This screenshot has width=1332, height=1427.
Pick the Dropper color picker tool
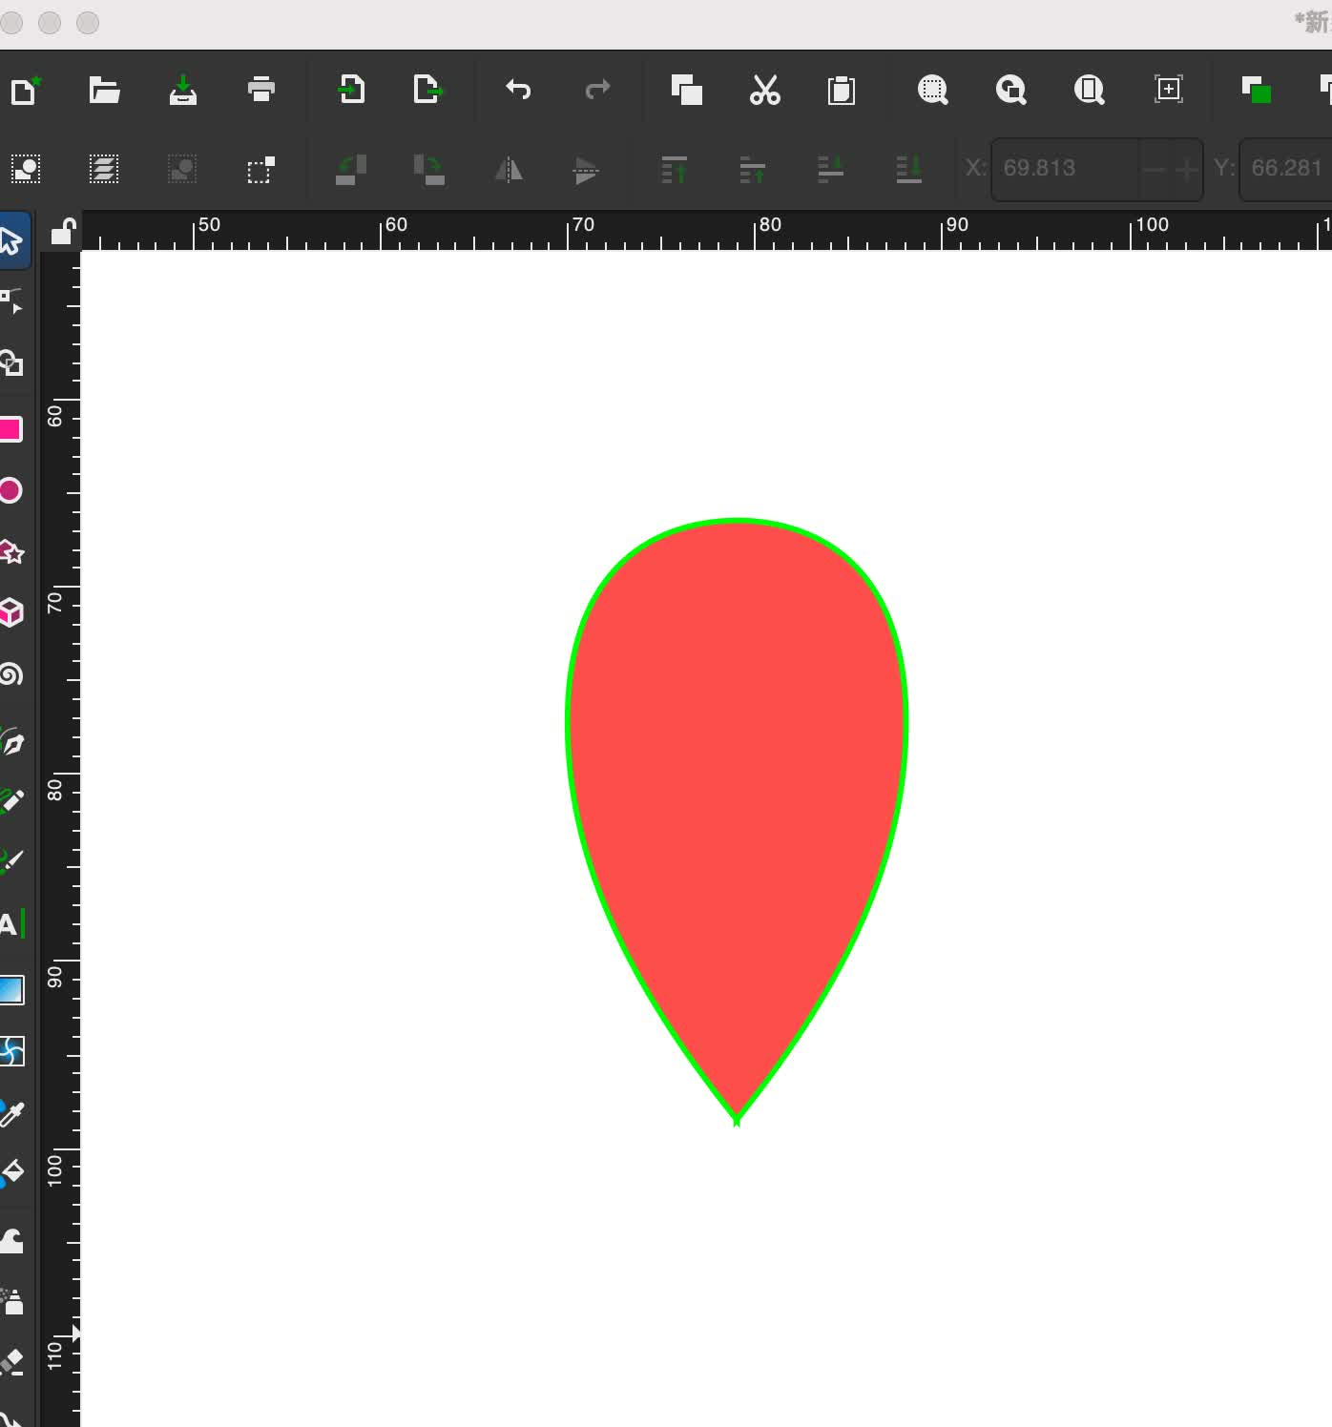(11, 1112)
